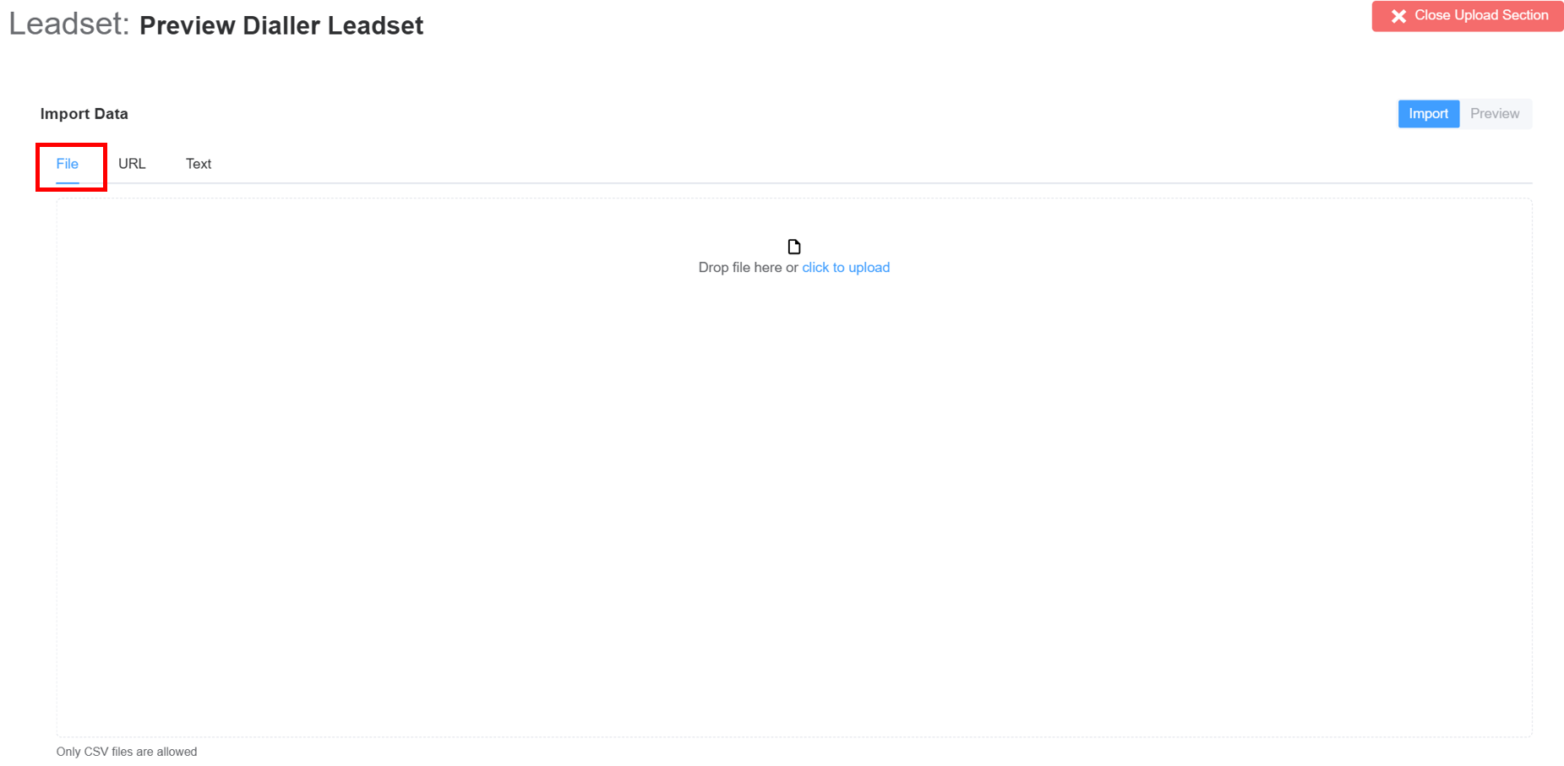
Task: Switch to Preview mode
Action: click(1494, 114)
